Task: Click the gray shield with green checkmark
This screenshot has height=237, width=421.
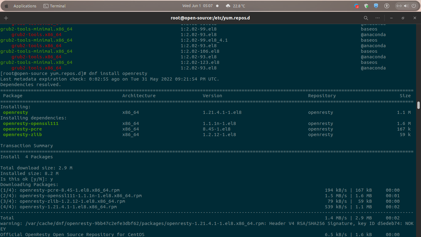Action: (366, 6)
